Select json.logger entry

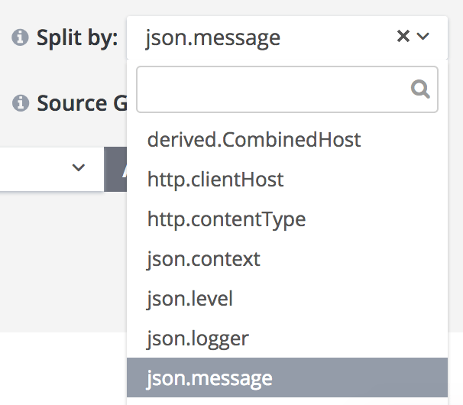coord(199,339)
